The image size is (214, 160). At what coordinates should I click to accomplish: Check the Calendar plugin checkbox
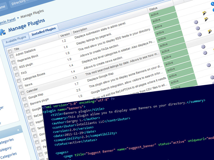[x=22, y=93]
